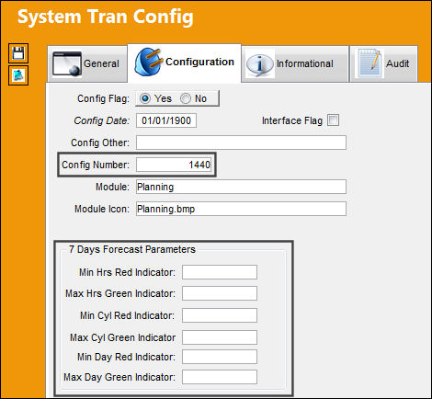
Task: Click the Config Other label
Action: [x=100, y=142]
